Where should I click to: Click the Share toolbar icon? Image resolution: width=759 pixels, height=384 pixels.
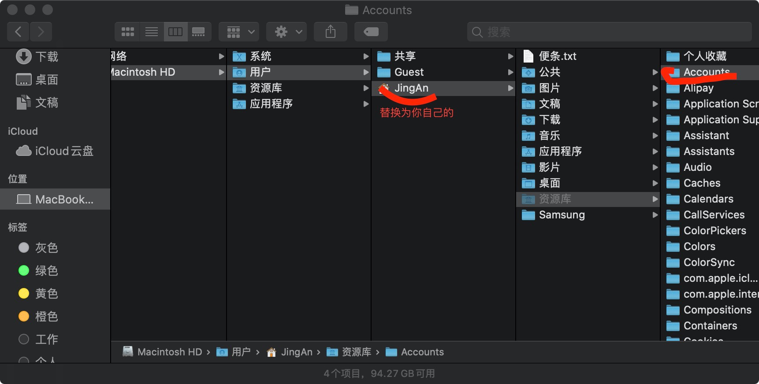pos(330,32)
